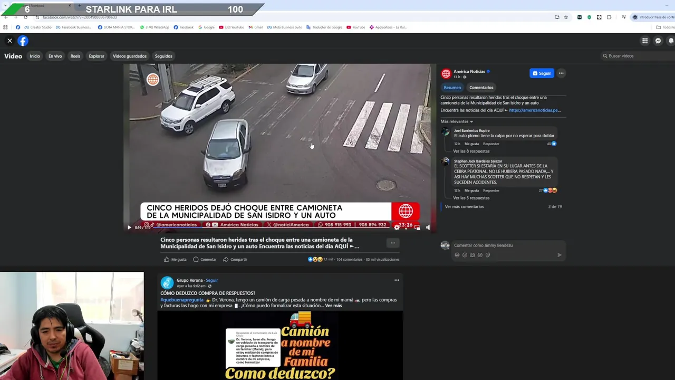Open América Noticias page avatar
Image resolution: width=675 pixels, height=380 pixels.
point(446,73)
